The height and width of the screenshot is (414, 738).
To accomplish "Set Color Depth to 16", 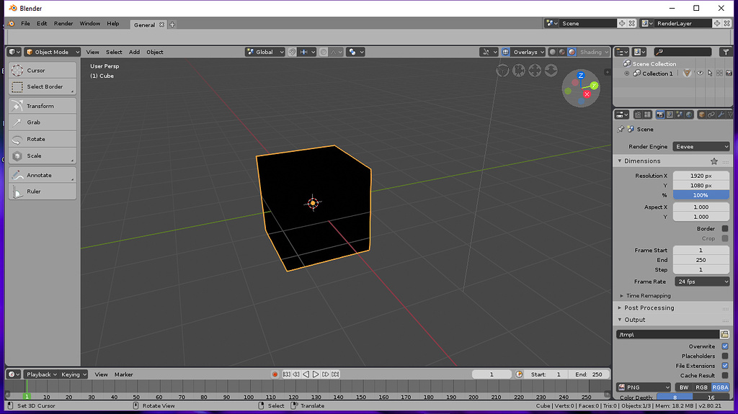I will [x=711, y=397].
